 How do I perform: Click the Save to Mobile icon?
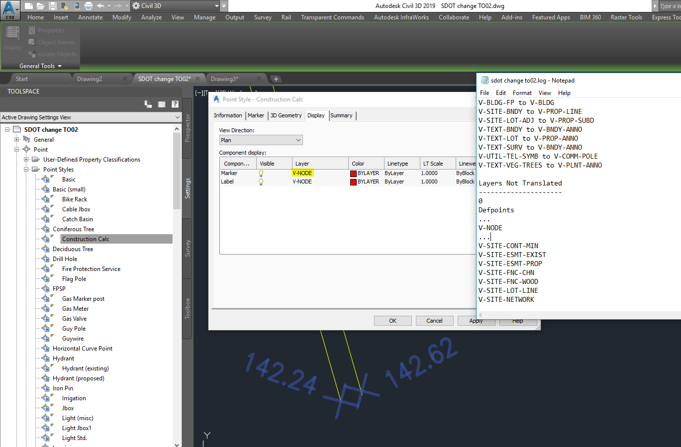tap(77, 6)
